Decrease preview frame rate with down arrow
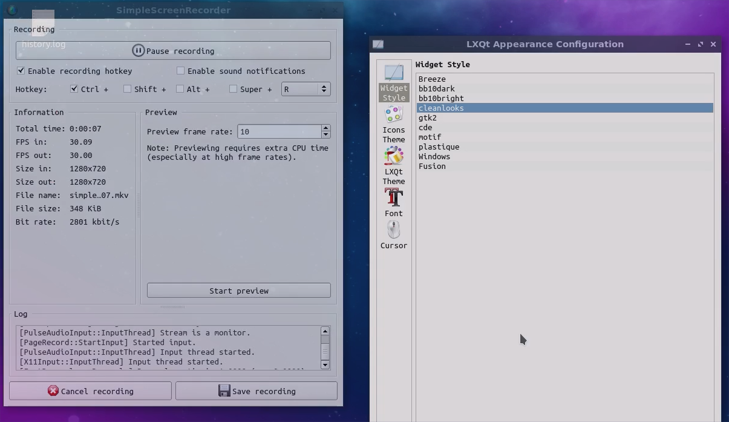 pos(325,134)
